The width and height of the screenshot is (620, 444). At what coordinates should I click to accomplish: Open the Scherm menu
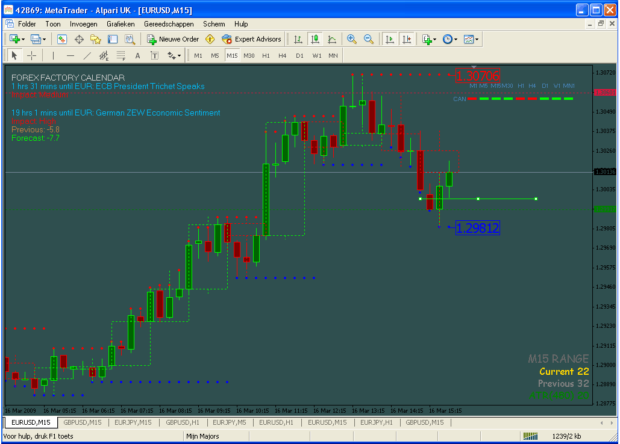coord(214,24)
